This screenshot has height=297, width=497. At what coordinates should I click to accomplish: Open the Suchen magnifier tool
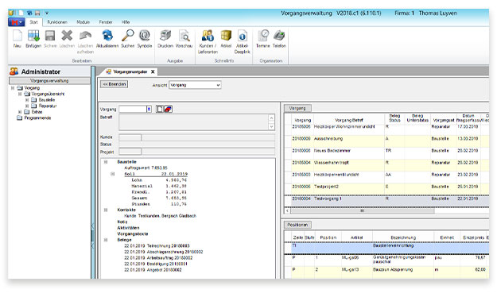(128, 36)
